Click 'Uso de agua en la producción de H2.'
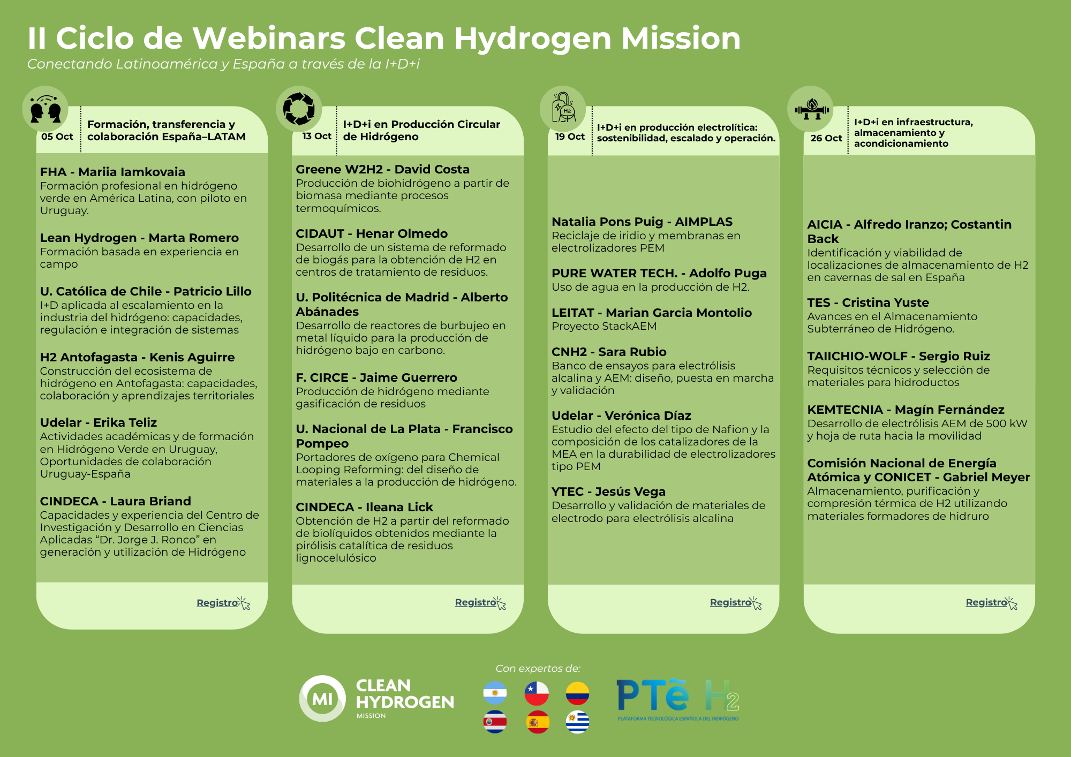Viewport: 1071px width, 757px height. (651, 287)
